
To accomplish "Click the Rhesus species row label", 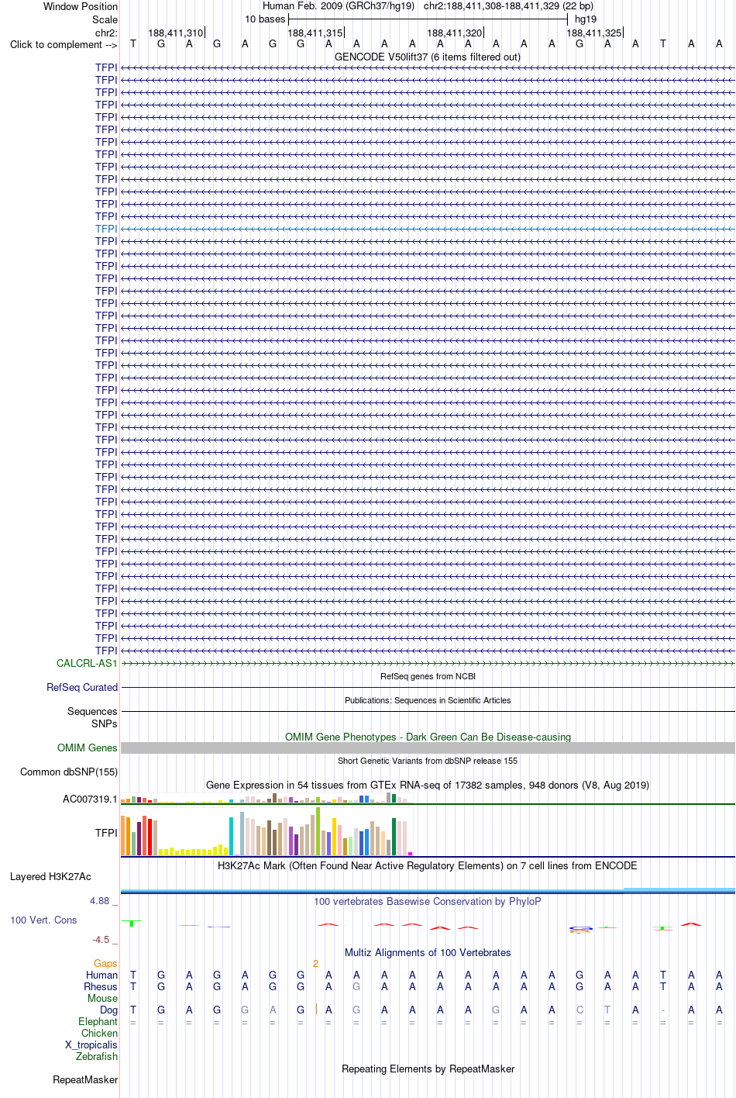I will click(x=101, y=986).
